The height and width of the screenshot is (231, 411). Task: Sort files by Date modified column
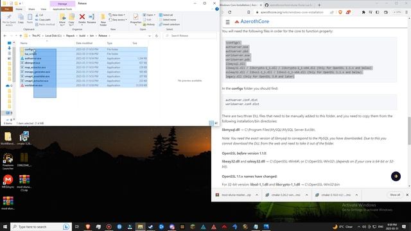tap(84, 43)
